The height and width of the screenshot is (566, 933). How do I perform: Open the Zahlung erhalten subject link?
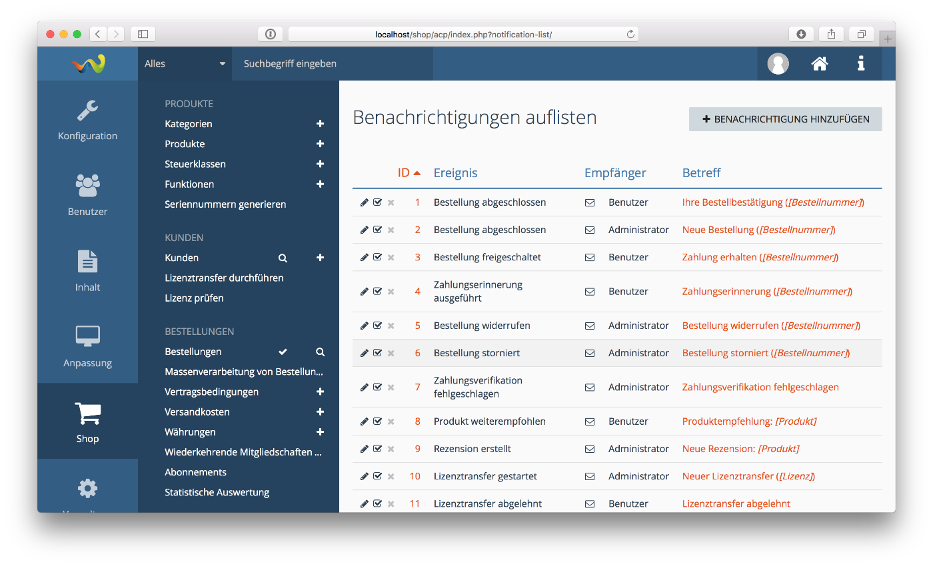[x=719, y=257]
